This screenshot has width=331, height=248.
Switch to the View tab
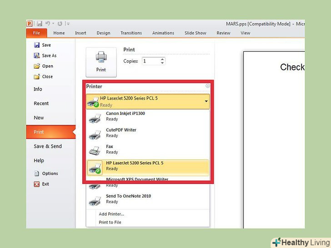[x=246, y=33]
